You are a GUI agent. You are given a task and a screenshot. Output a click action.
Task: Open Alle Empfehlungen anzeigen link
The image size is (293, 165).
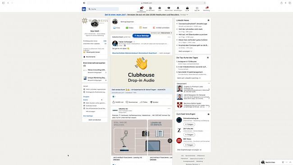[x=189, y=150]
